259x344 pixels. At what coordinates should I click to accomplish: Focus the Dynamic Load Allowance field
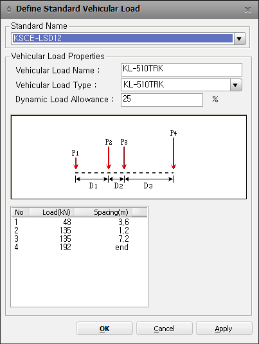pos(162,100)
